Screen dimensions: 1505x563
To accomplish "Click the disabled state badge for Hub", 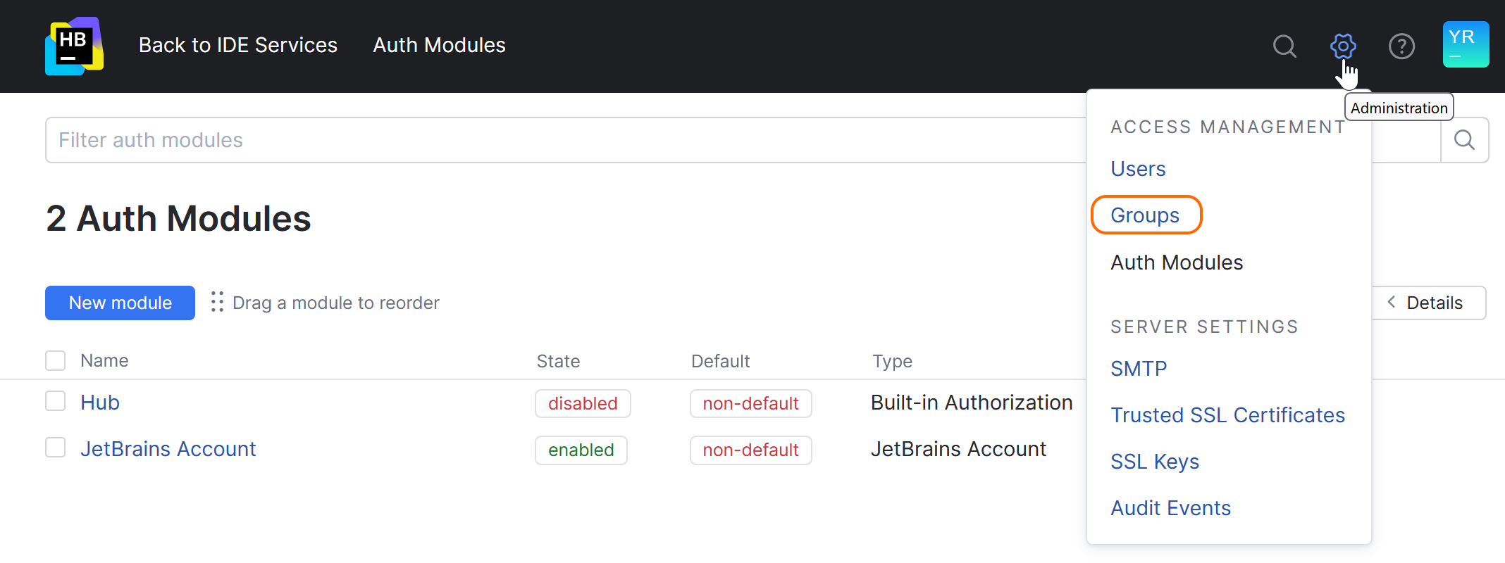I will pyautogui.click(x=583, y=403).
